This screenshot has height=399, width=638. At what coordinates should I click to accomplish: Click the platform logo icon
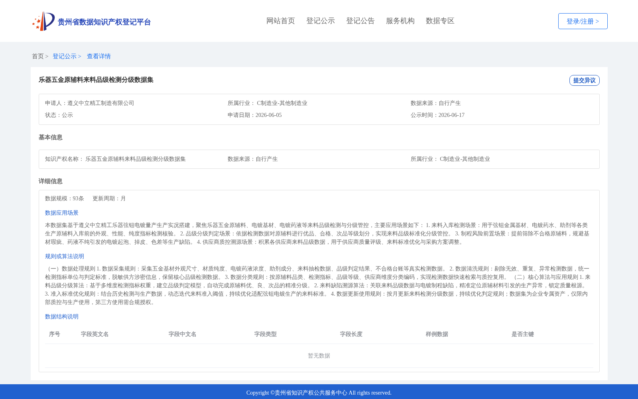point(43,21)
